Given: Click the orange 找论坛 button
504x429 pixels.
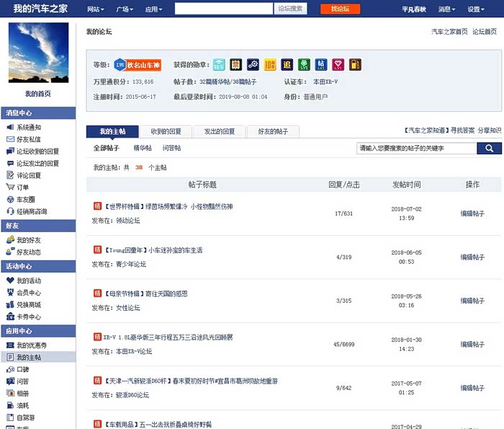Looking at the screenshot, I should 340,9.
